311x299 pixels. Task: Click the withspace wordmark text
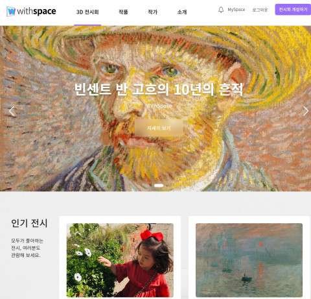pyautogui.click(x=36, y=11)
